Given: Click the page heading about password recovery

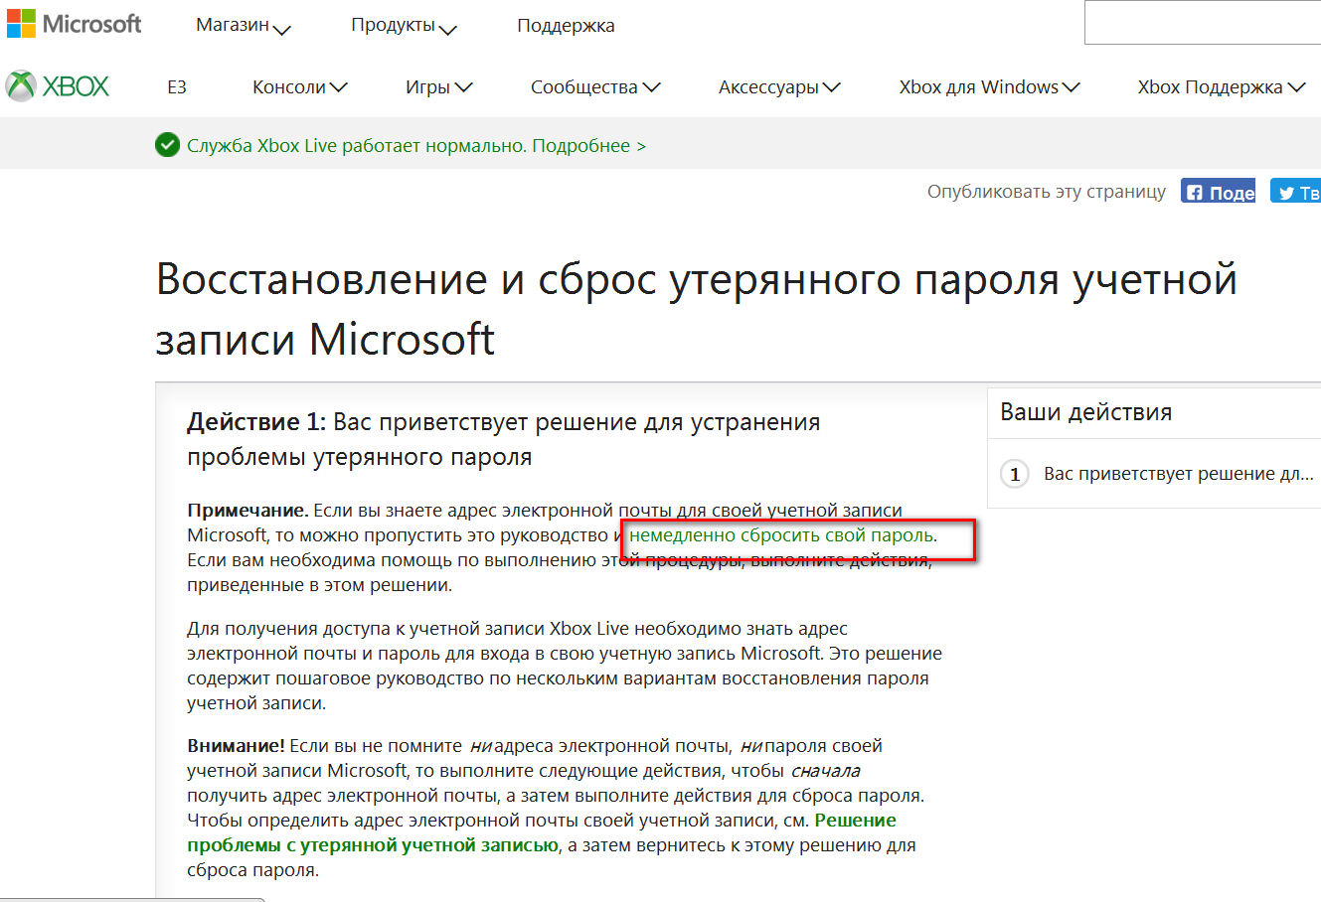Looking at the screenshot, I should [x=696, y=309].
